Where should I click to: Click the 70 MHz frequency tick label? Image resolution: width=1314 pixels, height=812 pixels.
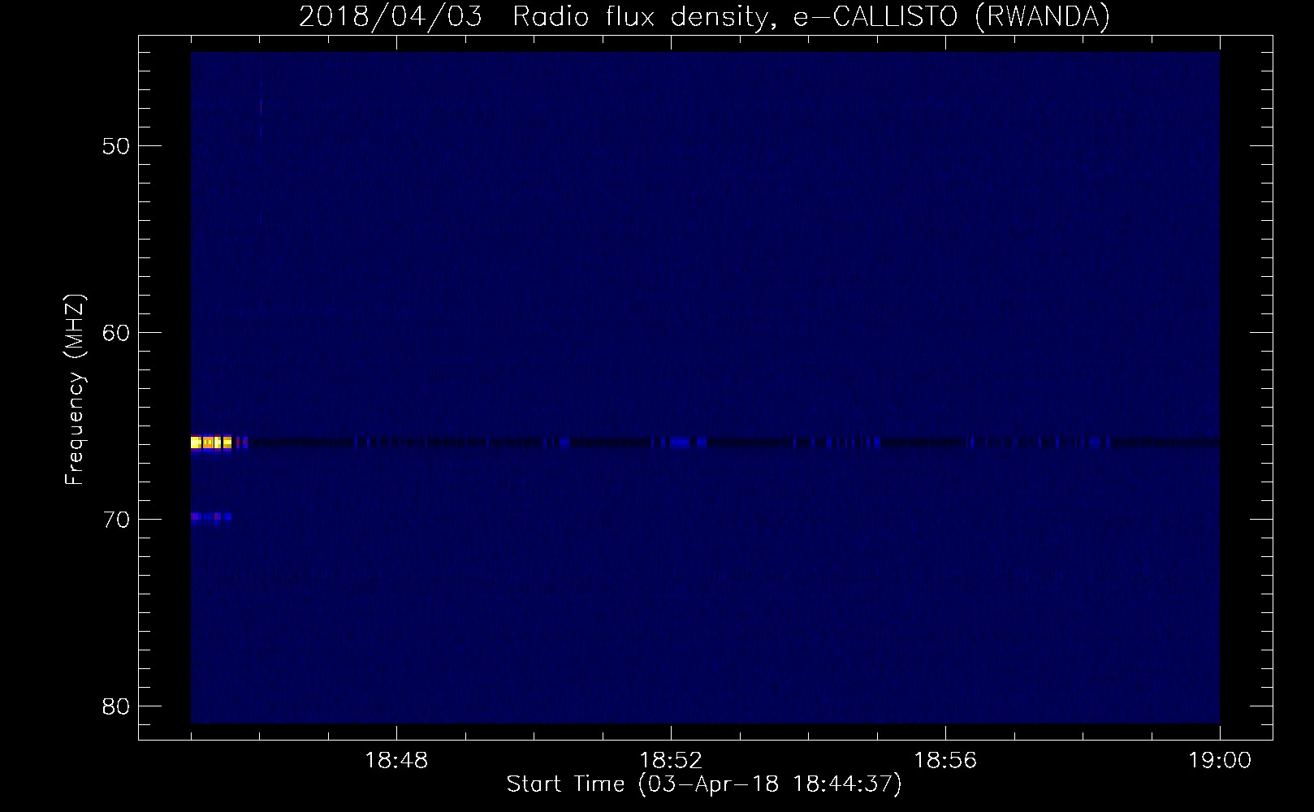pyautogui.click(x=116, y=520)
